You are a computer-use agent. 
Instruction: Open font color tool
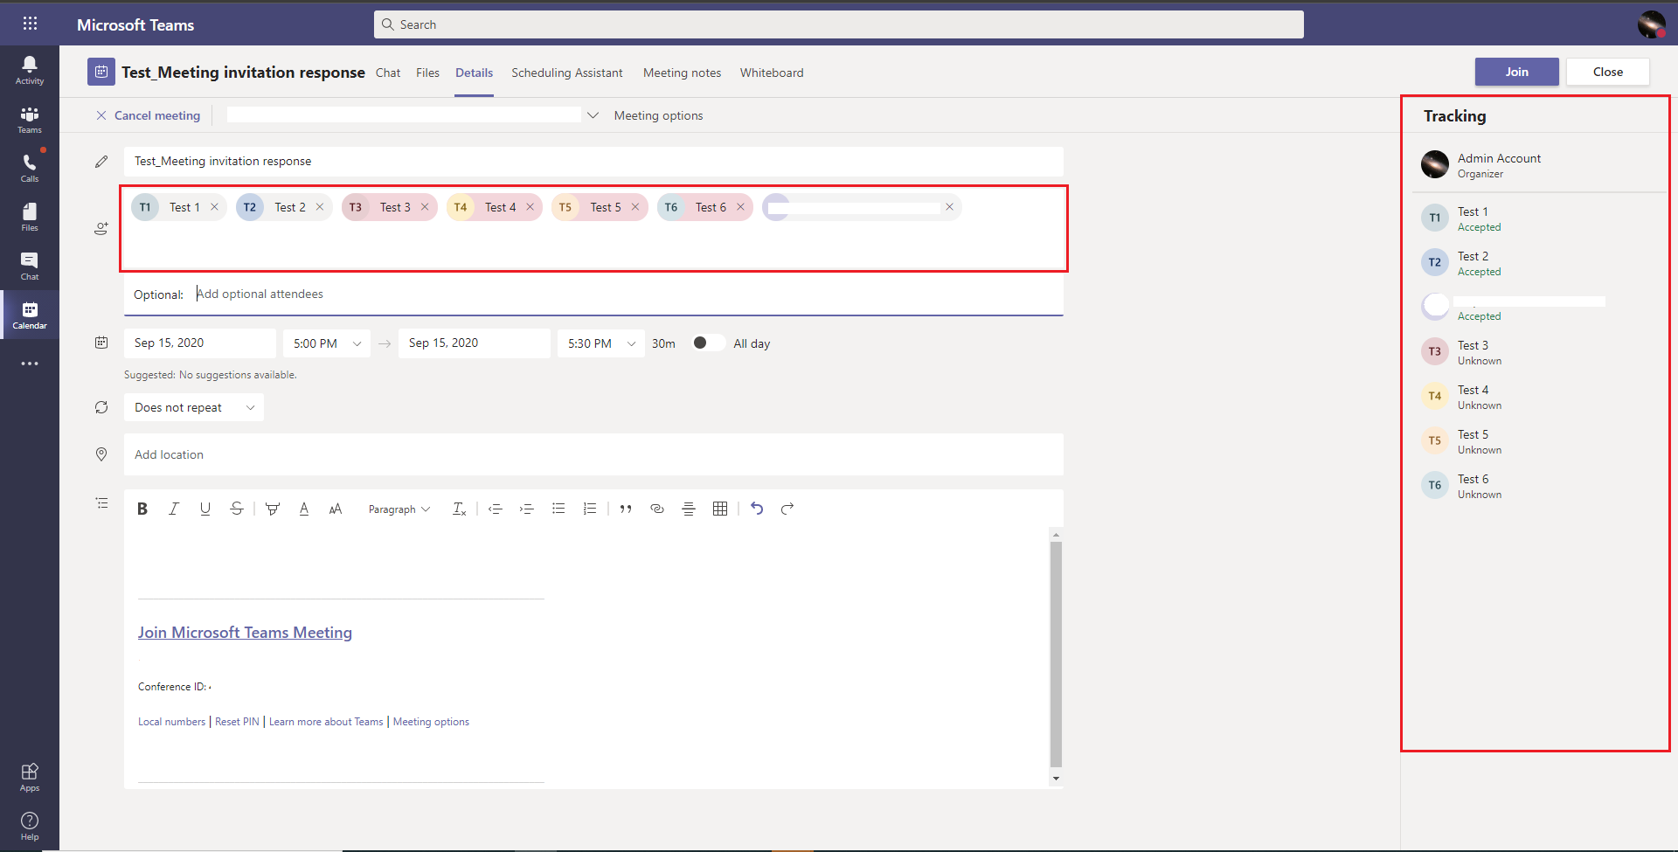click(304, 509)
